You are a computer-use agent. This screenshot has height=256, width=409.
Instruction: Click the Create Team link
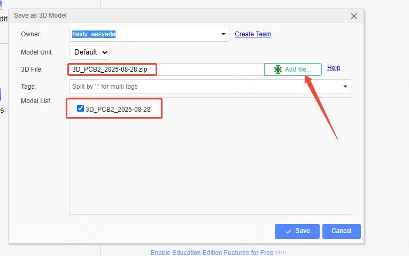pos(253,34)
